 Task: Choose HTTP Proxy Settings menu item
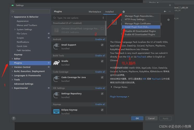click(141, 19)
